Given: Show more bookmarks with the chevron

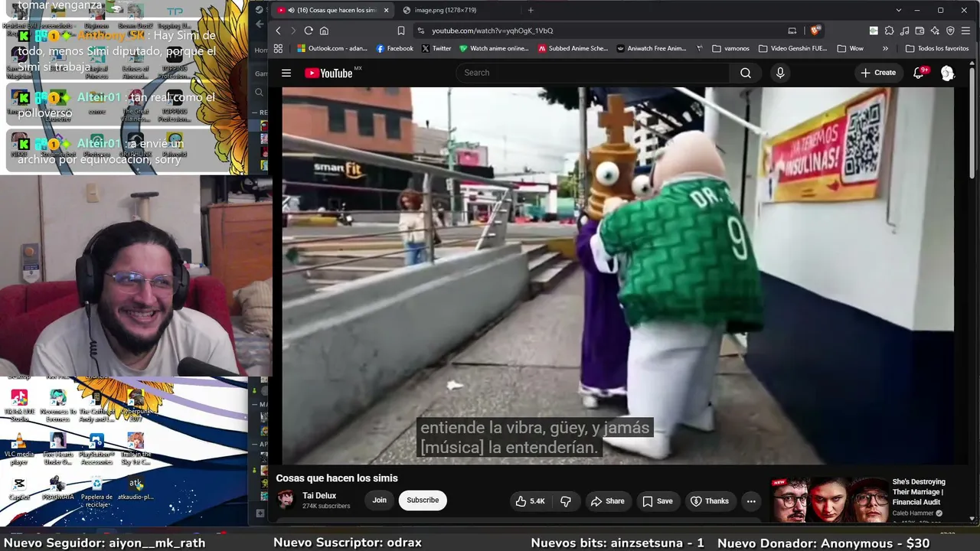Looking at the screenshot, I should 885,48.
